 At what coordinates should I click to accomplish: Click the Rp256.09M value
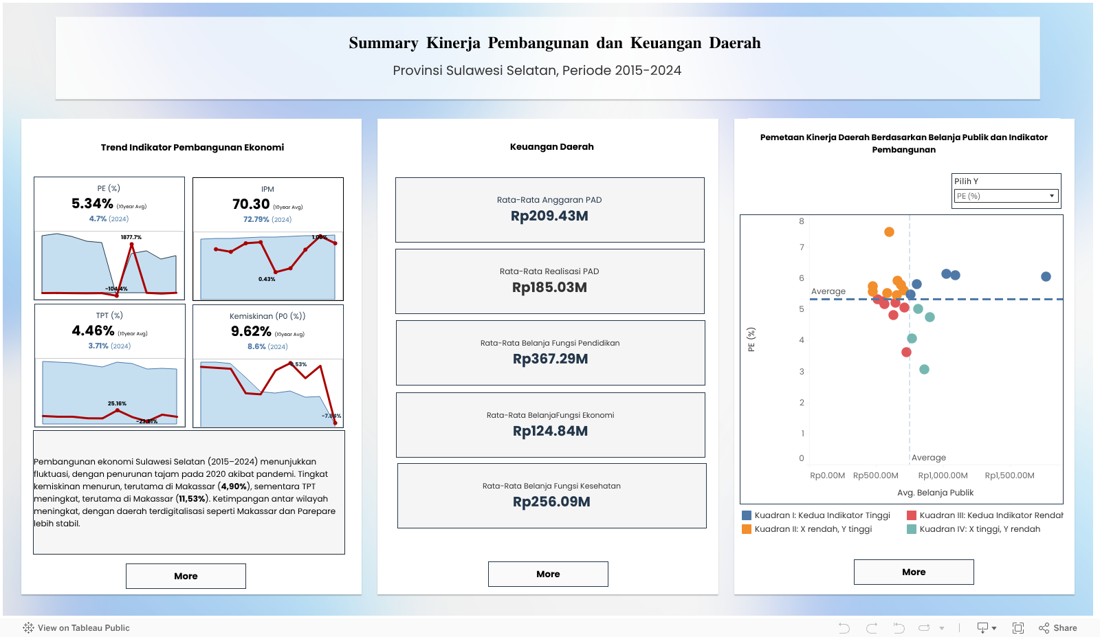(551, 502)
